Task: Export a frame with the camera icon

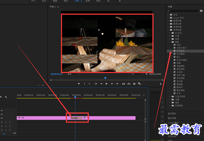Action: click(134, 84)
